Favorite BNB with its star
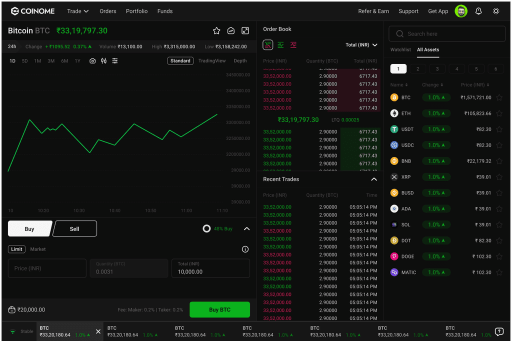The height and width of the screenshot is (341, 512). [499, 161]
